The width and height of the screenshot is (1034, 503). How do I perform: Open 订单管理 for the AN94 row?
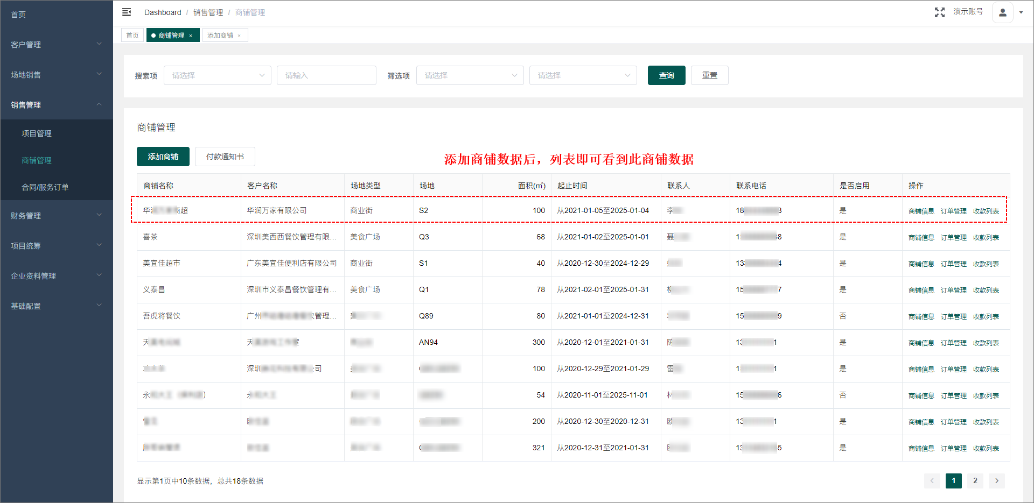tap(954, 343)
